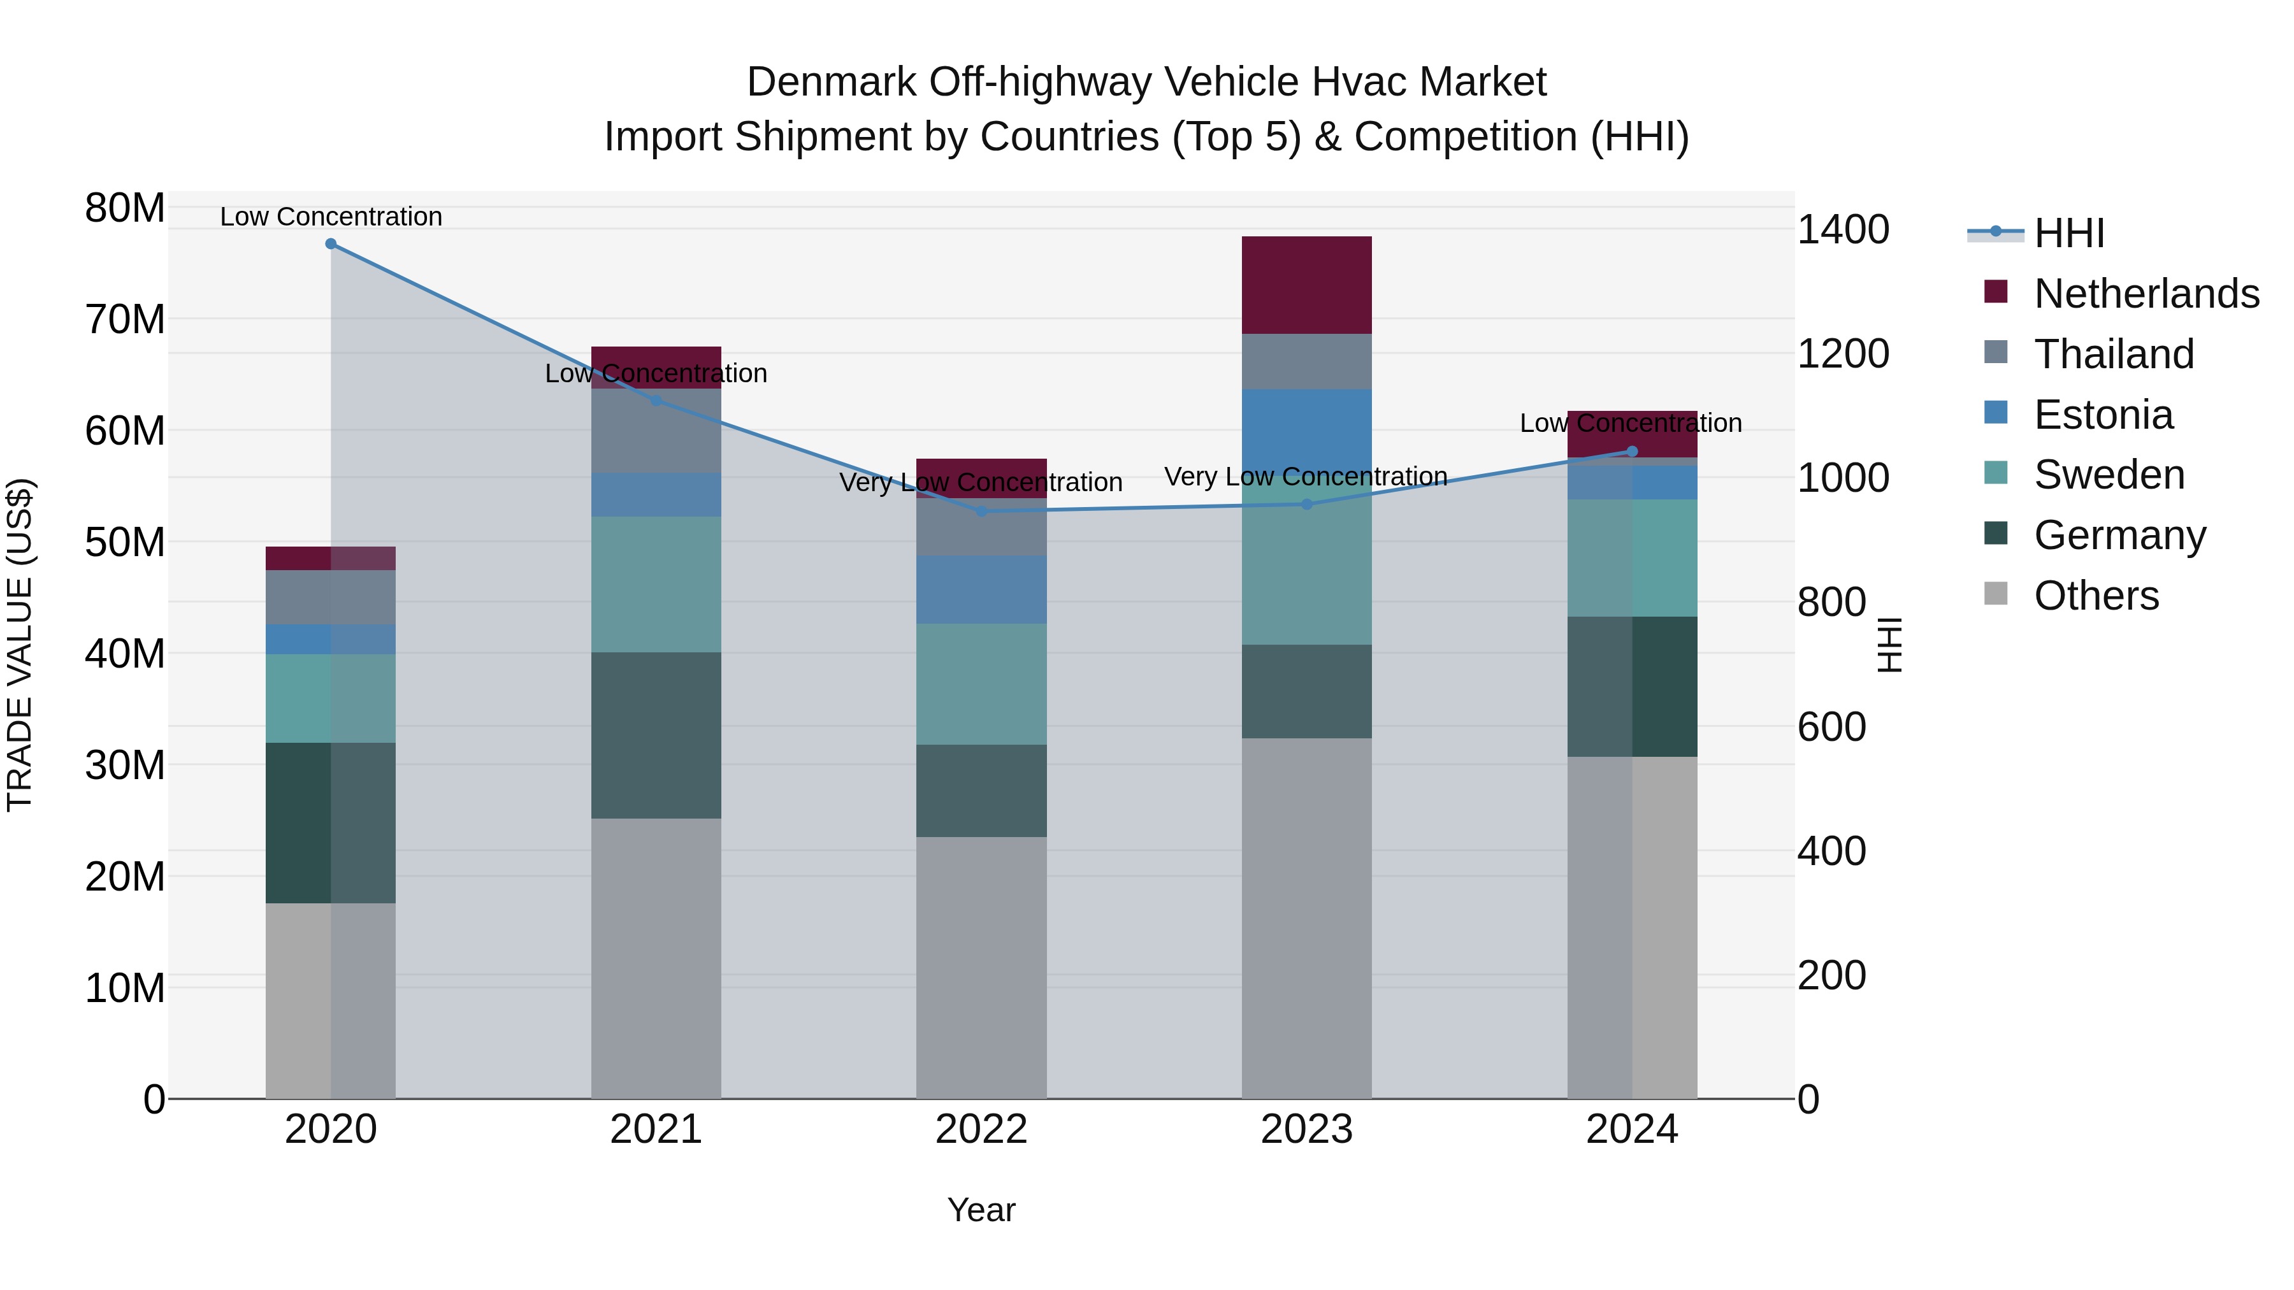The height and width of the screenshot is (1290, 2294).
Task: Click the vertical 'HHI' right axis title
Action: (1890, 645)
